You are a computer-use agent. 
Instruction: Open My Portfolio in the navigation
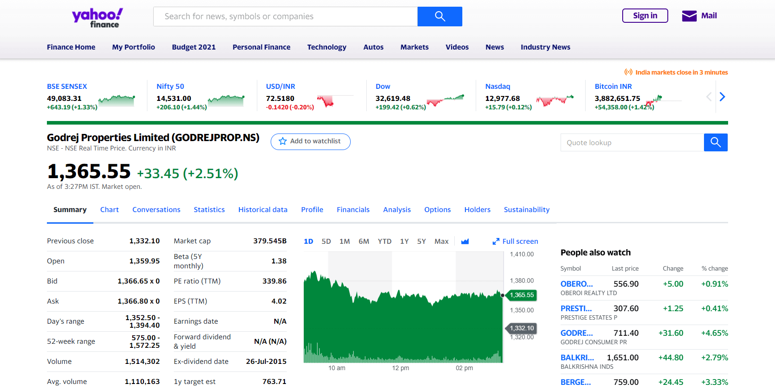pyautogui.click(x=134, y=47)
